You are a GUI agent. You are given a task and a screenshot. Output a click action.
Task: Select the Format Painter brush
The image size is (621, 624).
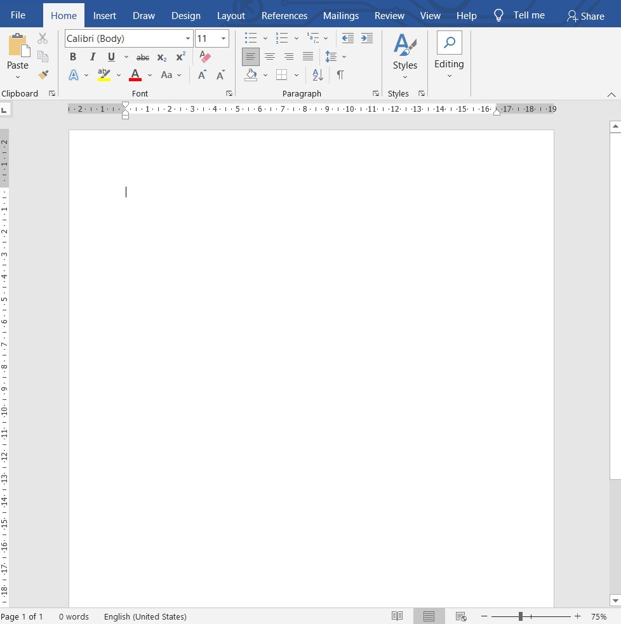(x=43, y=74)
